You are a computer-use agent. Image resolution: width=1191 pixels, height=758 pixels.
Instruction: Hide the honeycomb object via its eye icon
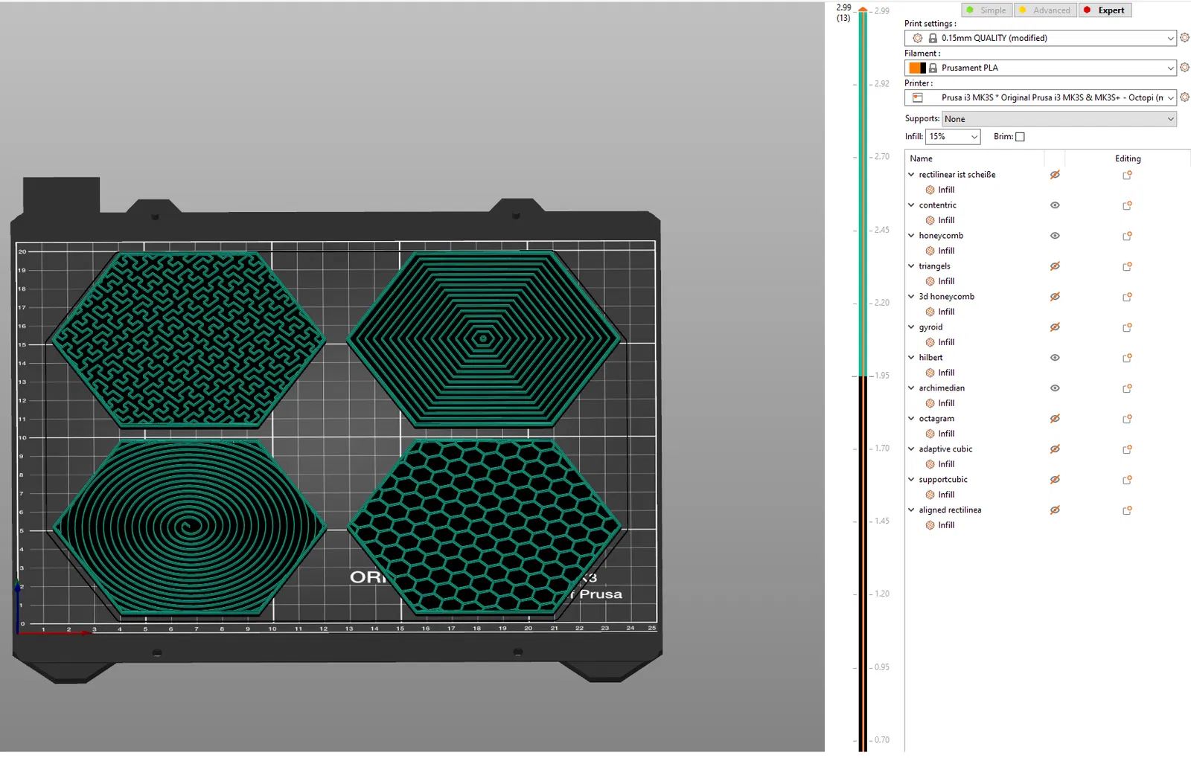(1055, 236)
